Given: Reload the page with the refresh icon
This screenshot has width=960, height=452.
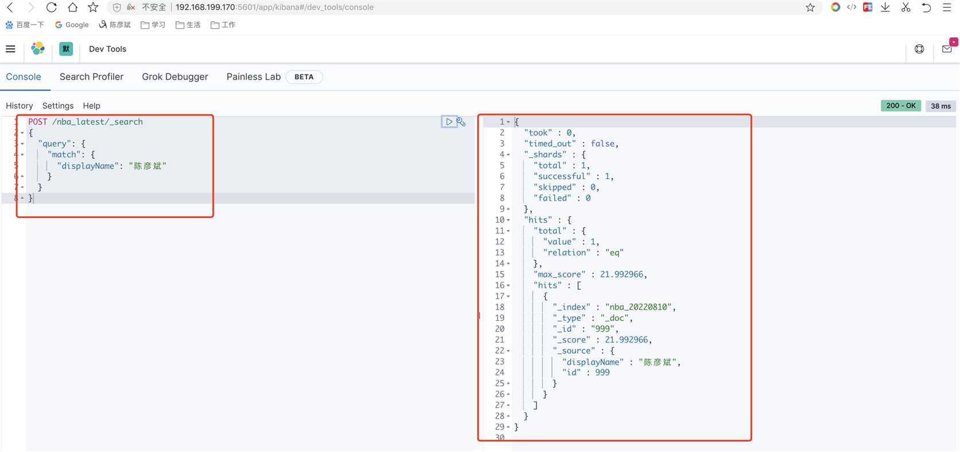Looking at the screenshot, I should click(x=52, y=7).
